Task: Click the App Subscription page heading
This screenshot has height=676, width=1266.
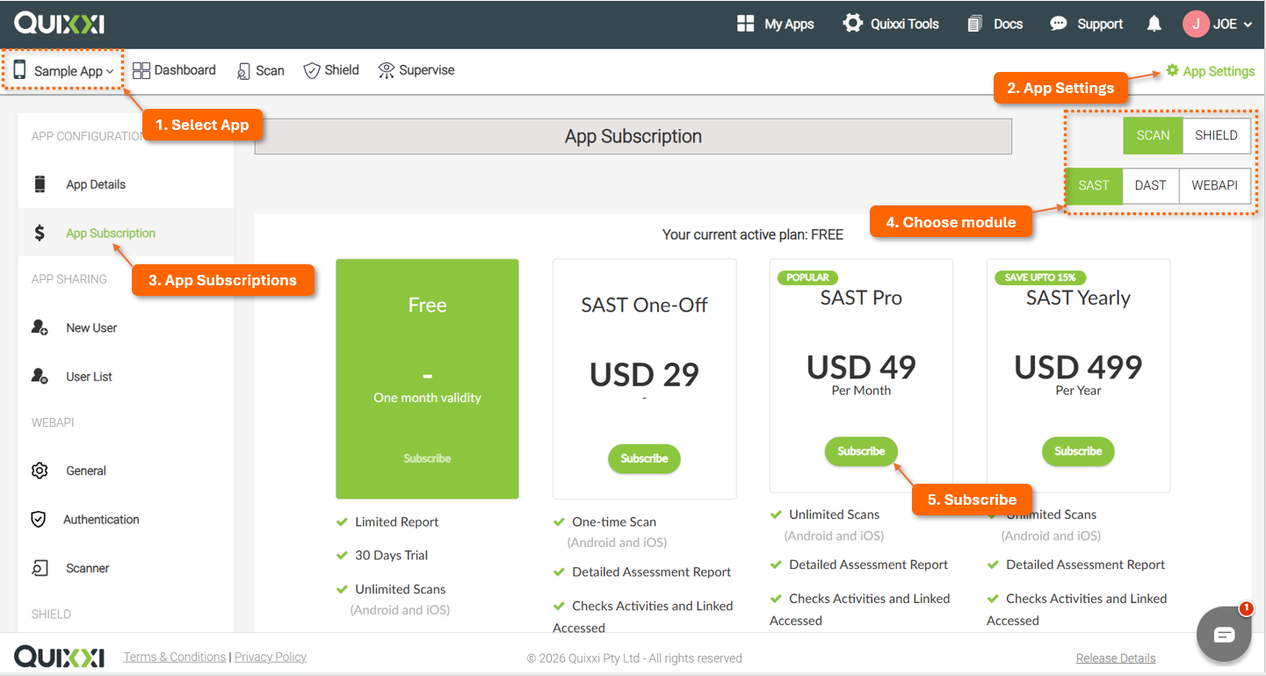Action: tap(633, 136)
